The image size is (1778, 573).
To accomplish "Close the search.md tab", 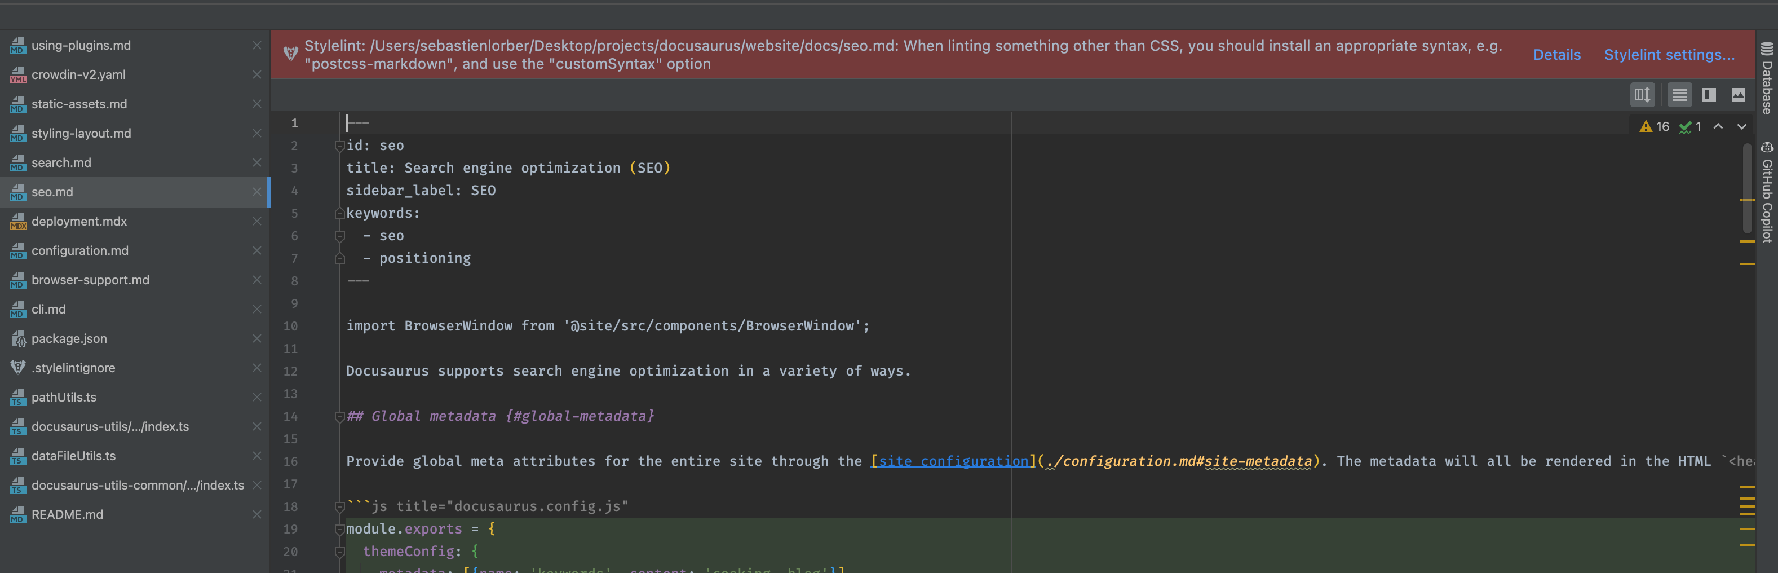I will tap(256, 163).
